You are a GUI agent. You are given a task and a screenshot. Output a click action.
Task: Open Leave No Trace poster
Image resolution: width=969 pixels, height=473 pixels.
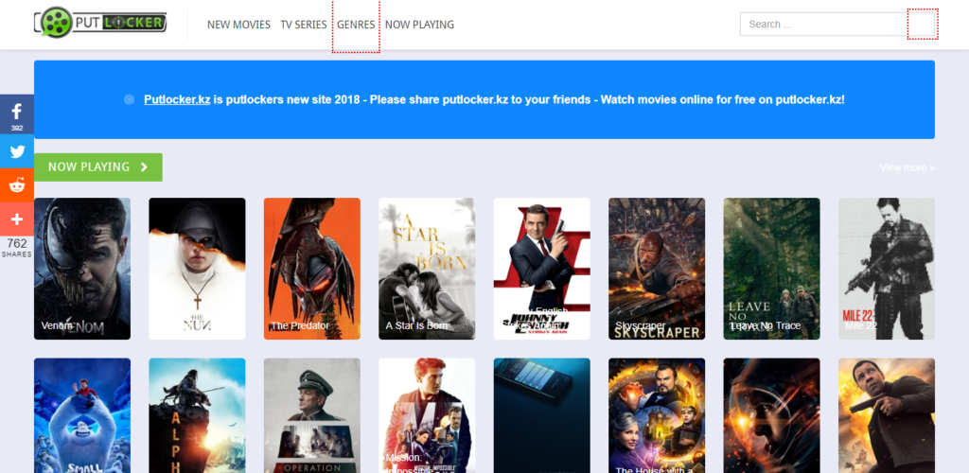tap(772, 269)
